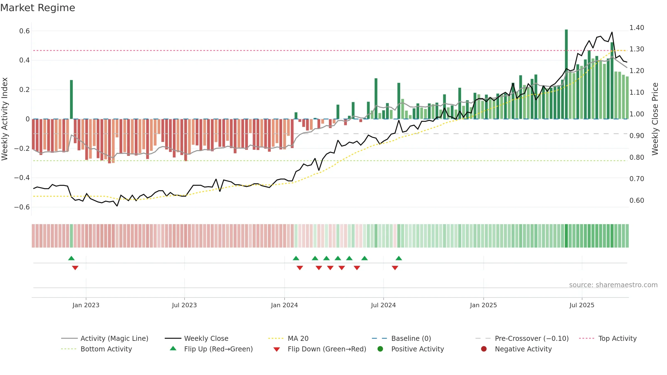The width and height of the screenshot is (667, 375).
Task: Click Market Regime chart title
Action: (x=38, y=8)
